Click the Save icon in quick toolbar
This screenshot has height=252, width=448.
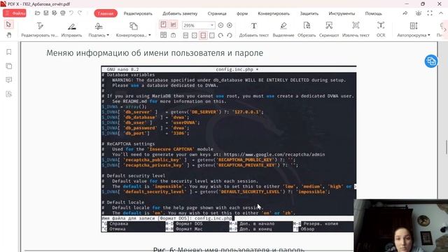[x=46, y=13]
